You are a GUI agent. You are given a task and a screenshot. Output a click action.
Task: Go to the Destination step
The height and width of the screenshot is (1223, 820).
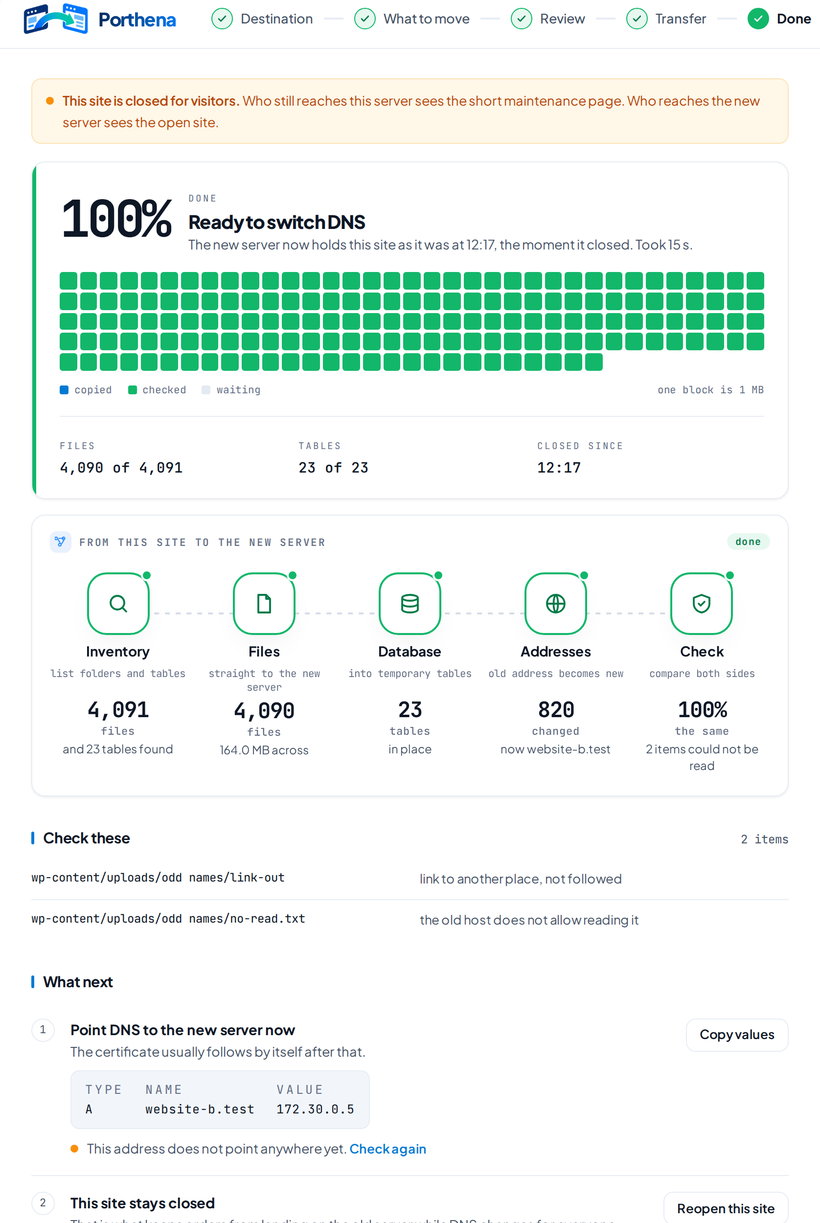pos(276,19)
